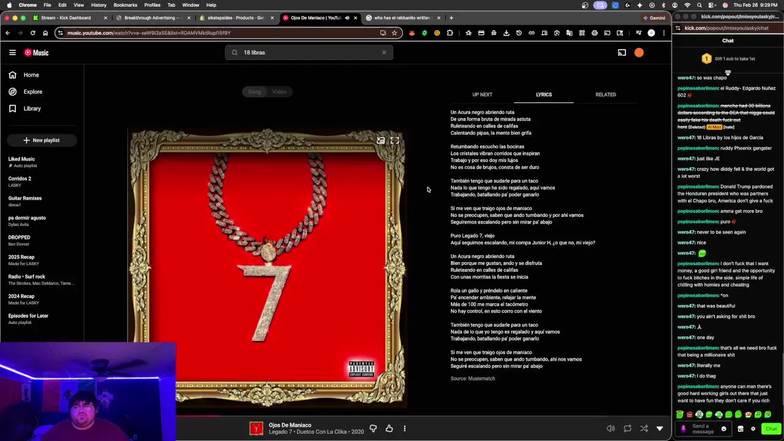This screenshot has height=441, width=784.
Task: Open the miniplayer from the album art
Action: [380, 140]
